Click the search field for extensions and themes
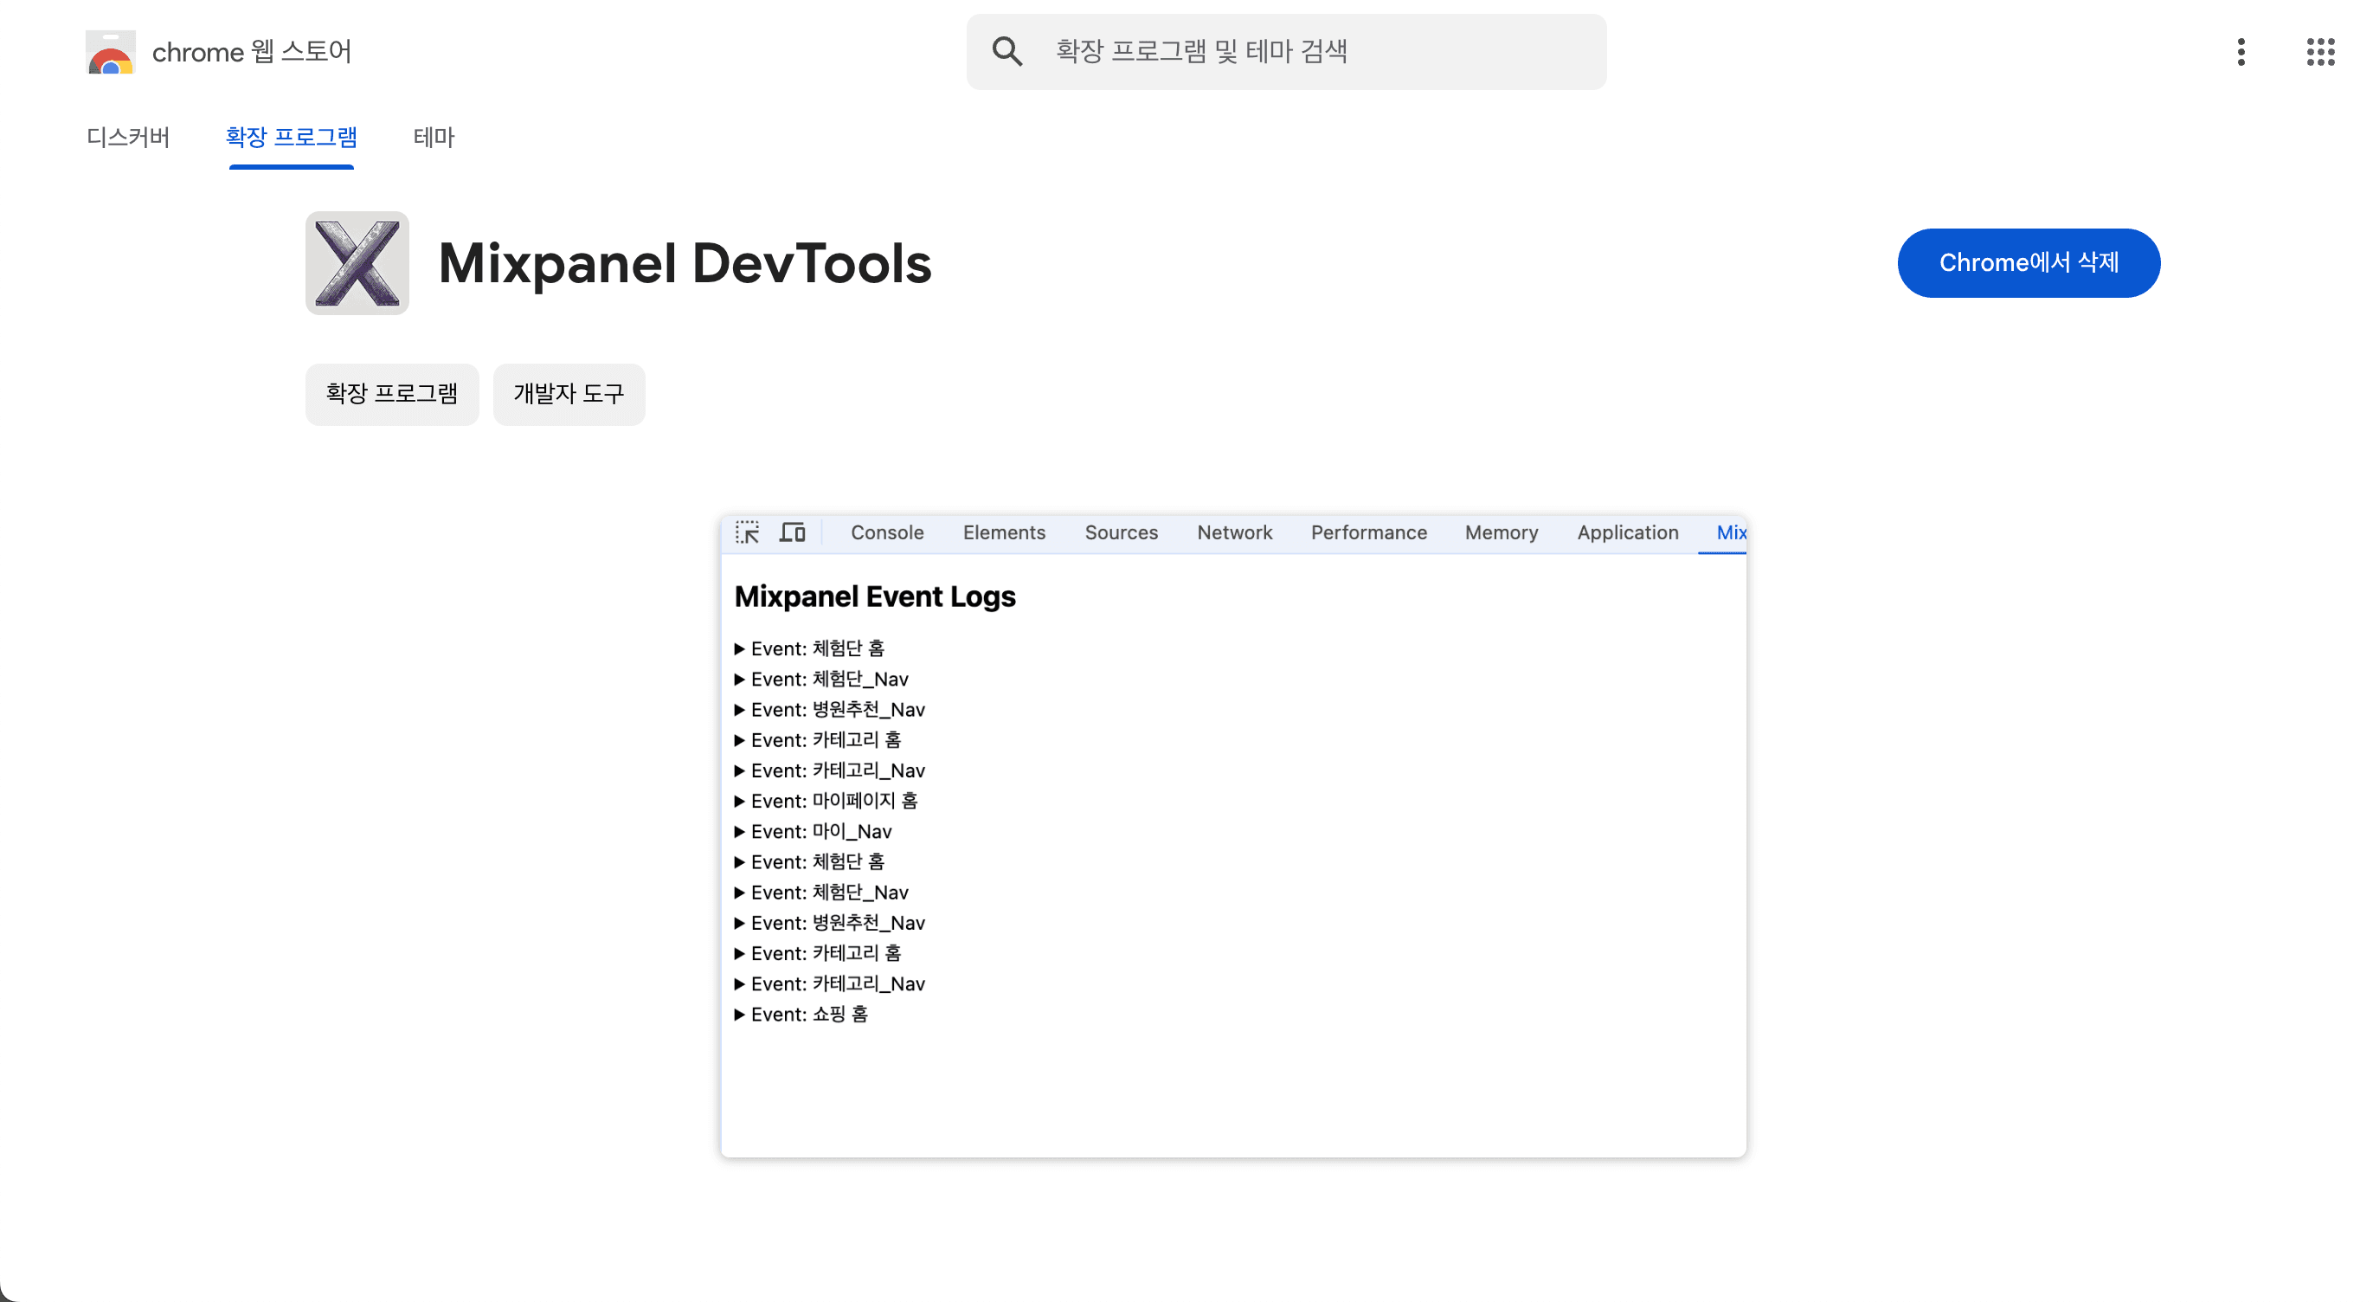Viewport: 2373px width, 1302px height. pyautogui.click(x=1286, y=52)
